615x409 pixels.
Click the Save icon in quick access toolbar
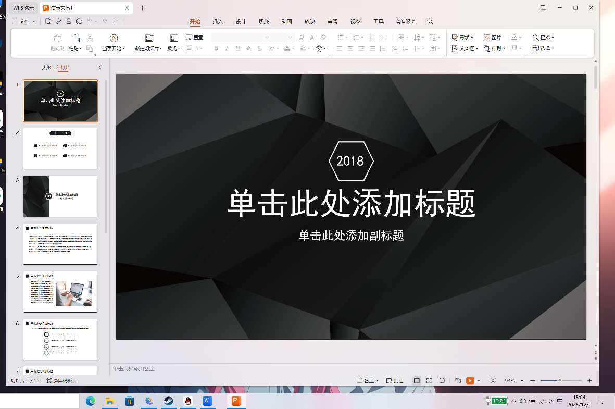(48, 21)
